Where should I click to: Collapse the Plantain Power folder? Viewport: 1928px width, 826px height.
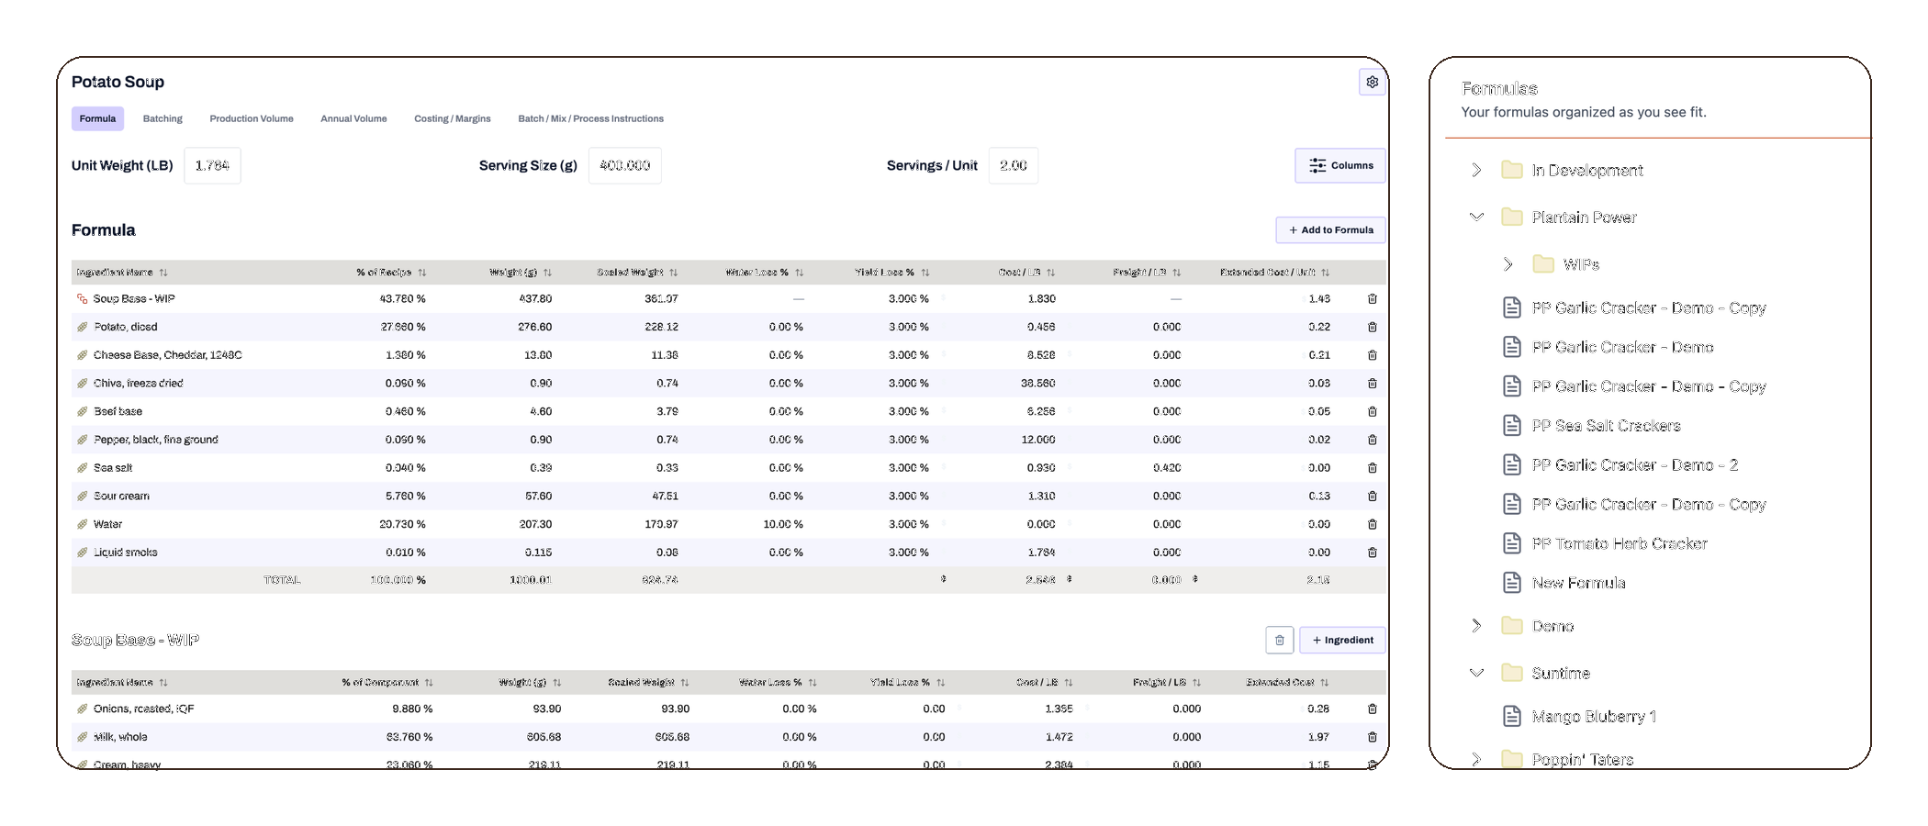[x=1476, y=217]
